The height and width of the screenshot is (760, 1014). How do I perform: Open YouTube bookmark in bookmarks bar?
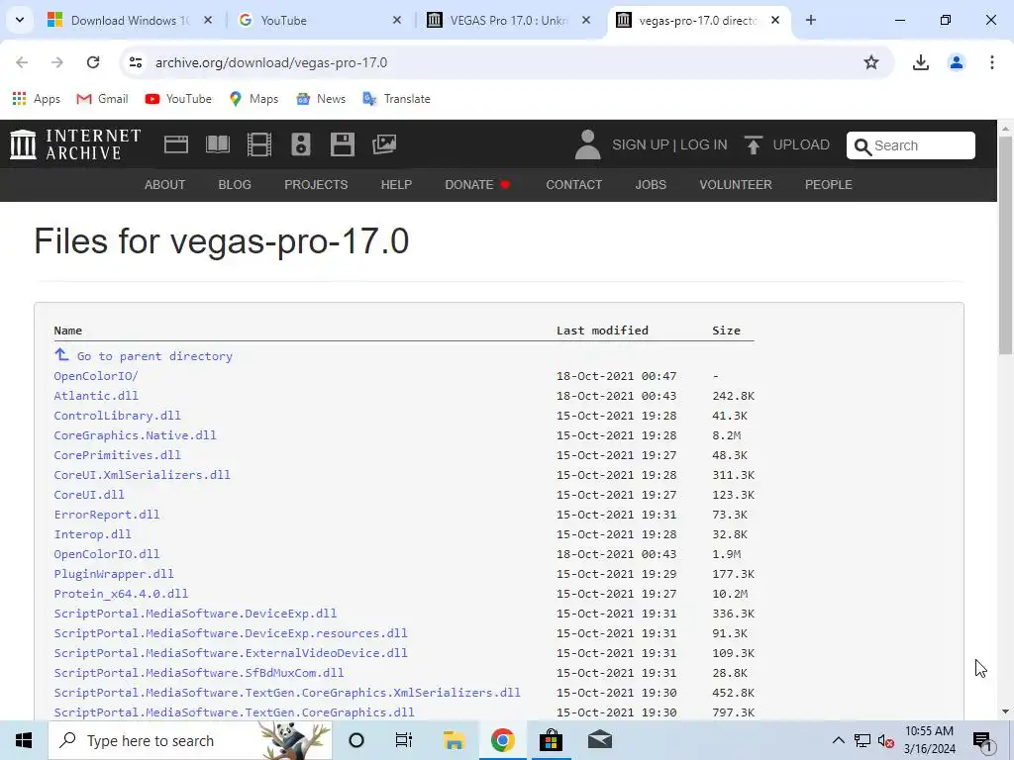point(178,98)
